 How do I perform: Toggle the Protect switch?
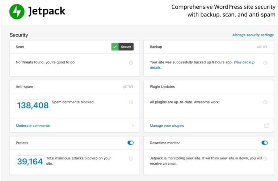tap(130, 143)
